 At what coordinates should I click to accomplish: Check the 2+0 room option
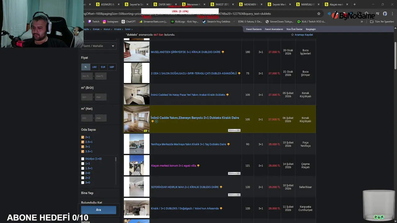pyautogui.click(x=83, y=173)
